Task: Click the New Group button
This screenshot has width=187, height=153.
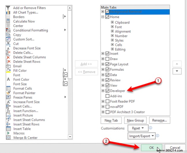Action: tap(135, 120)
